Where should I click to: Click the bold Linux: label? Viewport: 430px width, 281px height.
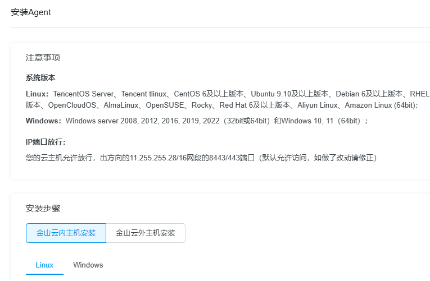(x=37, y=94)
